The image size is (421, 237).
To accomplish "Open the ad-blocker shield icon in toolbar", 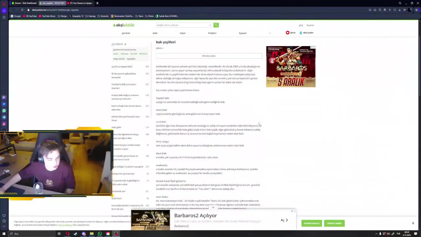I will click(380, 10).
